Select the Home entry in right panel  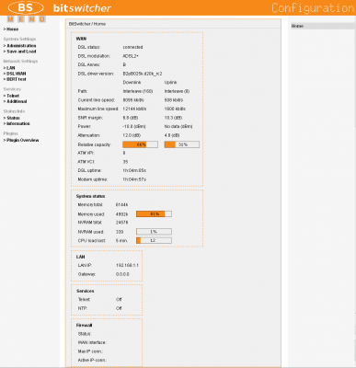(297, 26)
